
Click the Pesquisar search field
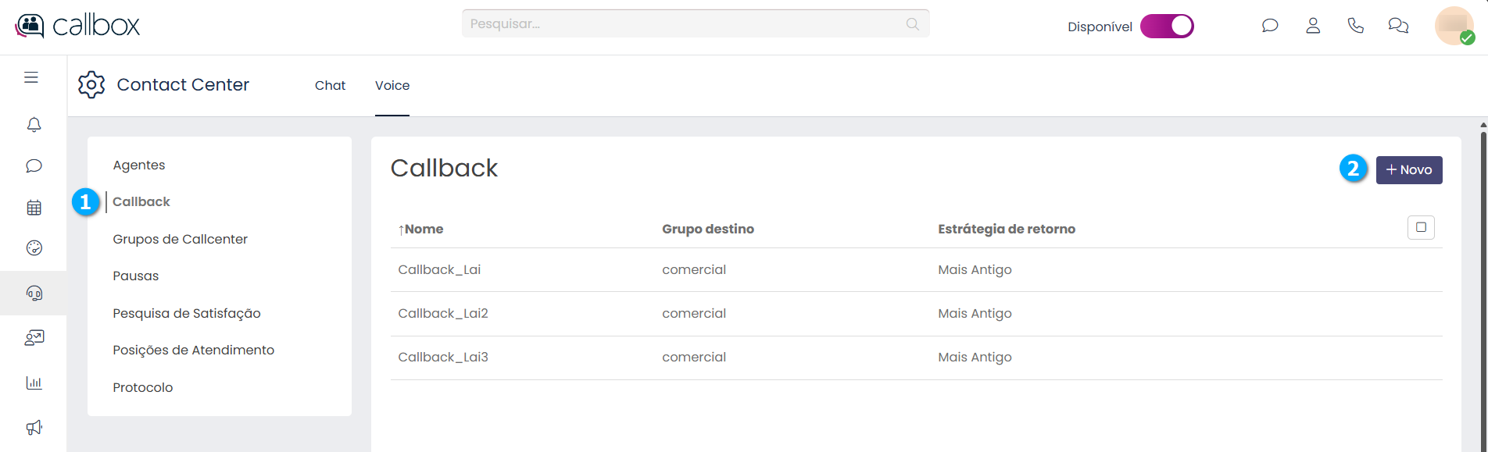688,23
